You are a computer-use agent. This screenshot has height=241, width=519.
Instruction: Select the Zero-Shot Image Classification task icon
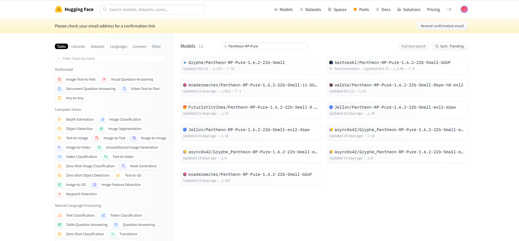[60, 166]
